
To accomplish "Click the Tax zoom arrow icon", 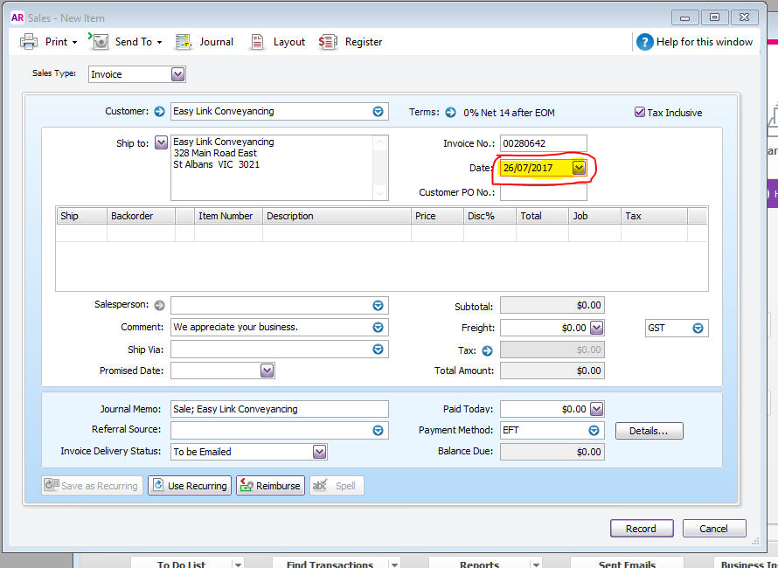I will (x=487, y=350).
